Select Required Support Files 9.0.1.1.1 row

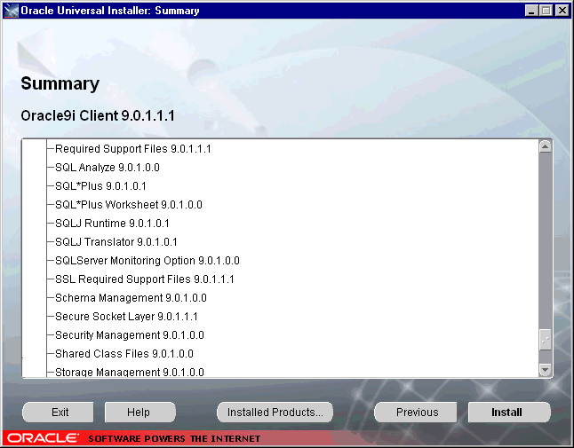(x=133, y=149)
